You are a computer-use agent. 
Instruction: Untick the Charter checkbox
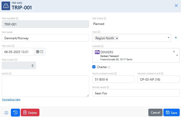(x=94, y=67)
